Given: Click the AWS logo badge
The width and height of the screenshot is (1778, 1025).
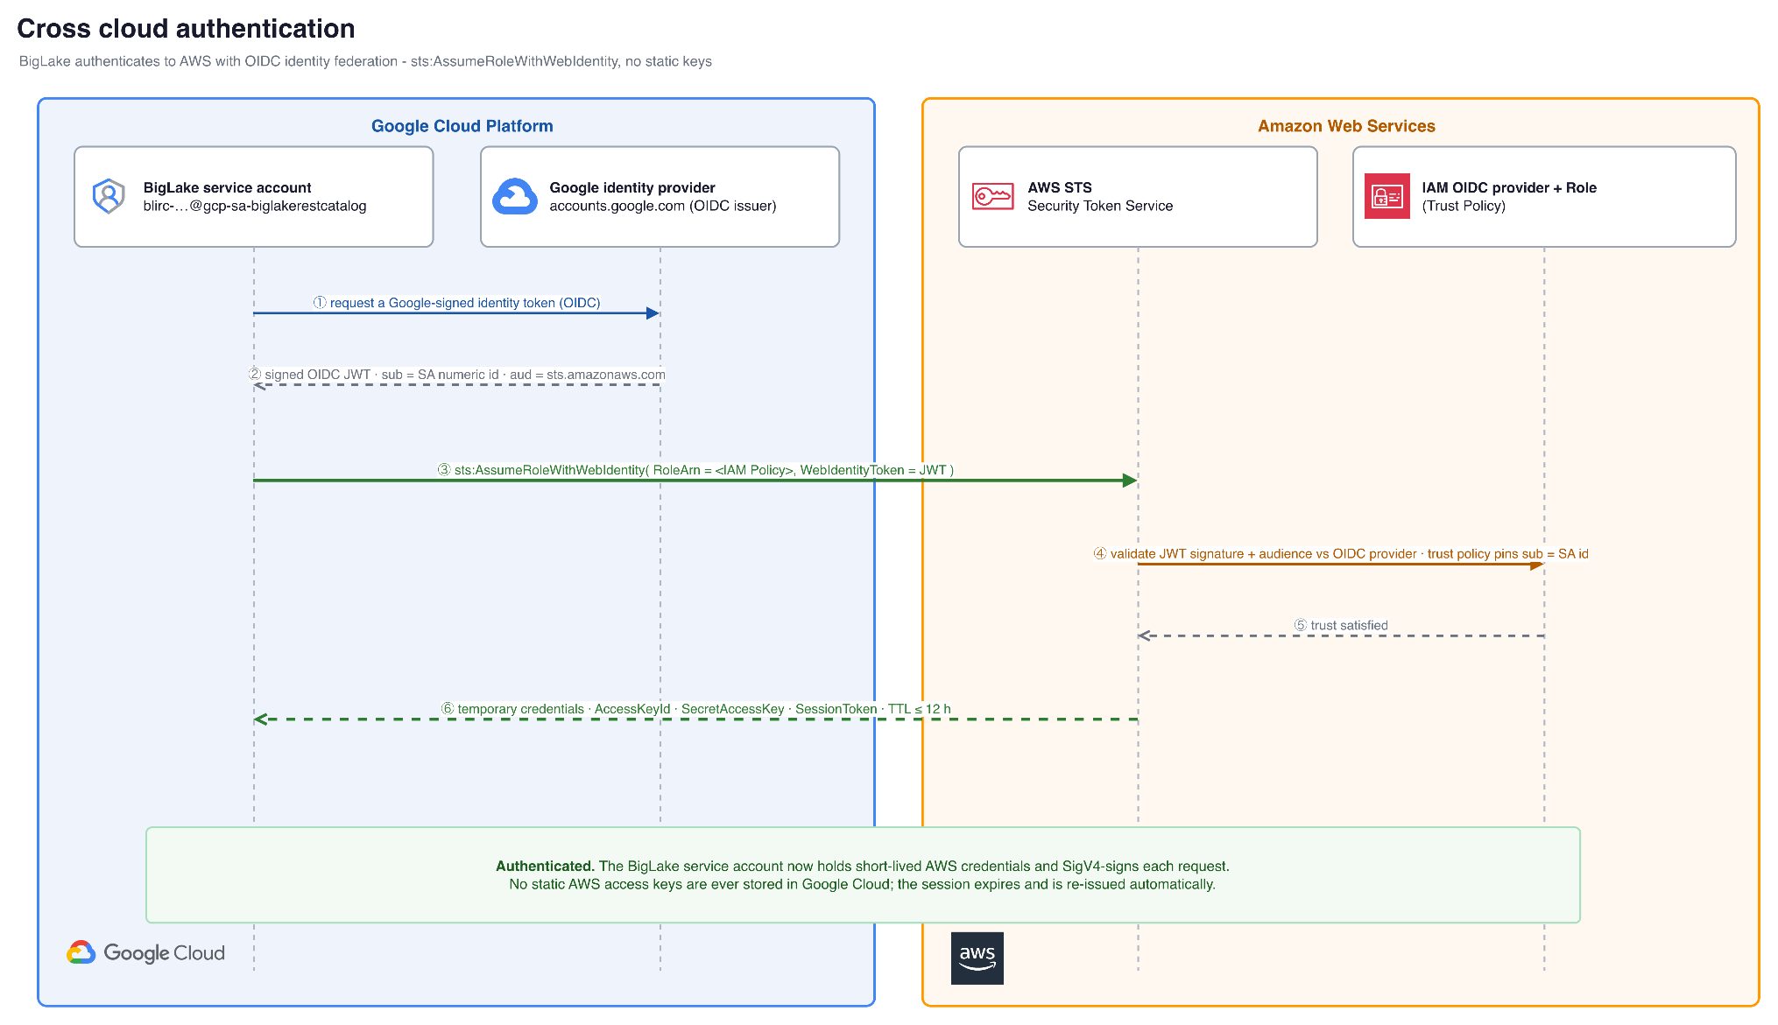Looking at the screenshot, I should click(977, 958).
